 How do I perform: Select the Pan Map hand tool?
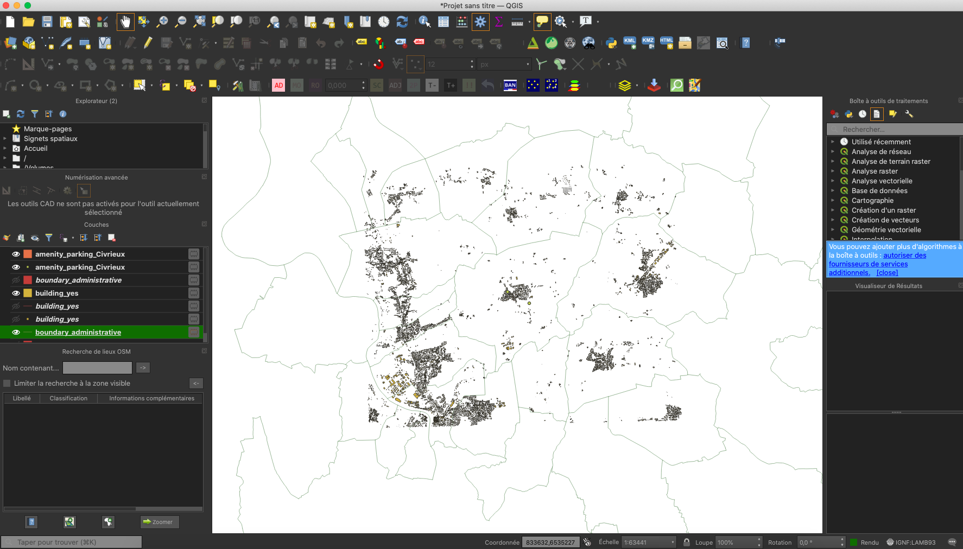125,22
